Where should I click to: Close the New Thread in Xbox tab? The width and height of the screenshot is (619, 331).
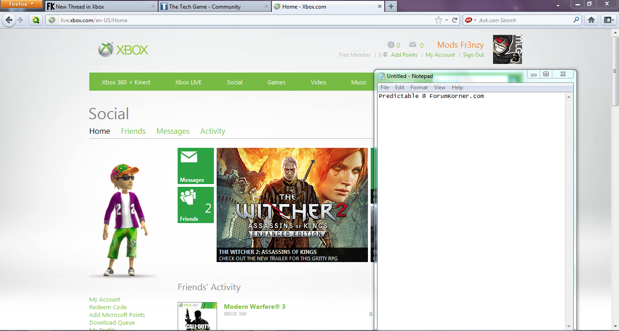point(153,6)
